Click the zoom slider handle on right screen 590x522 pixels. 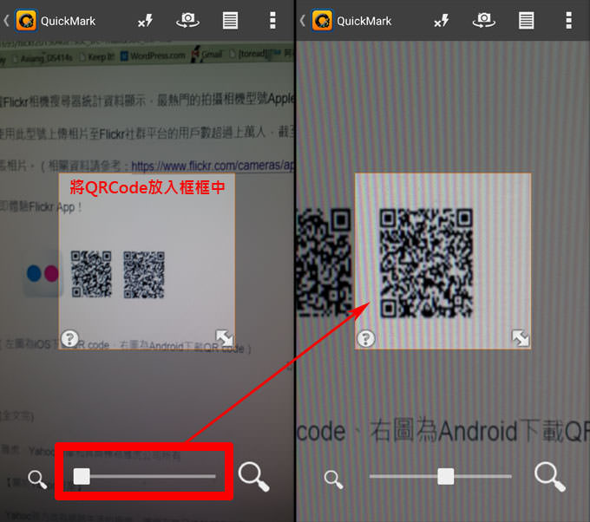(x=445, y=476)
